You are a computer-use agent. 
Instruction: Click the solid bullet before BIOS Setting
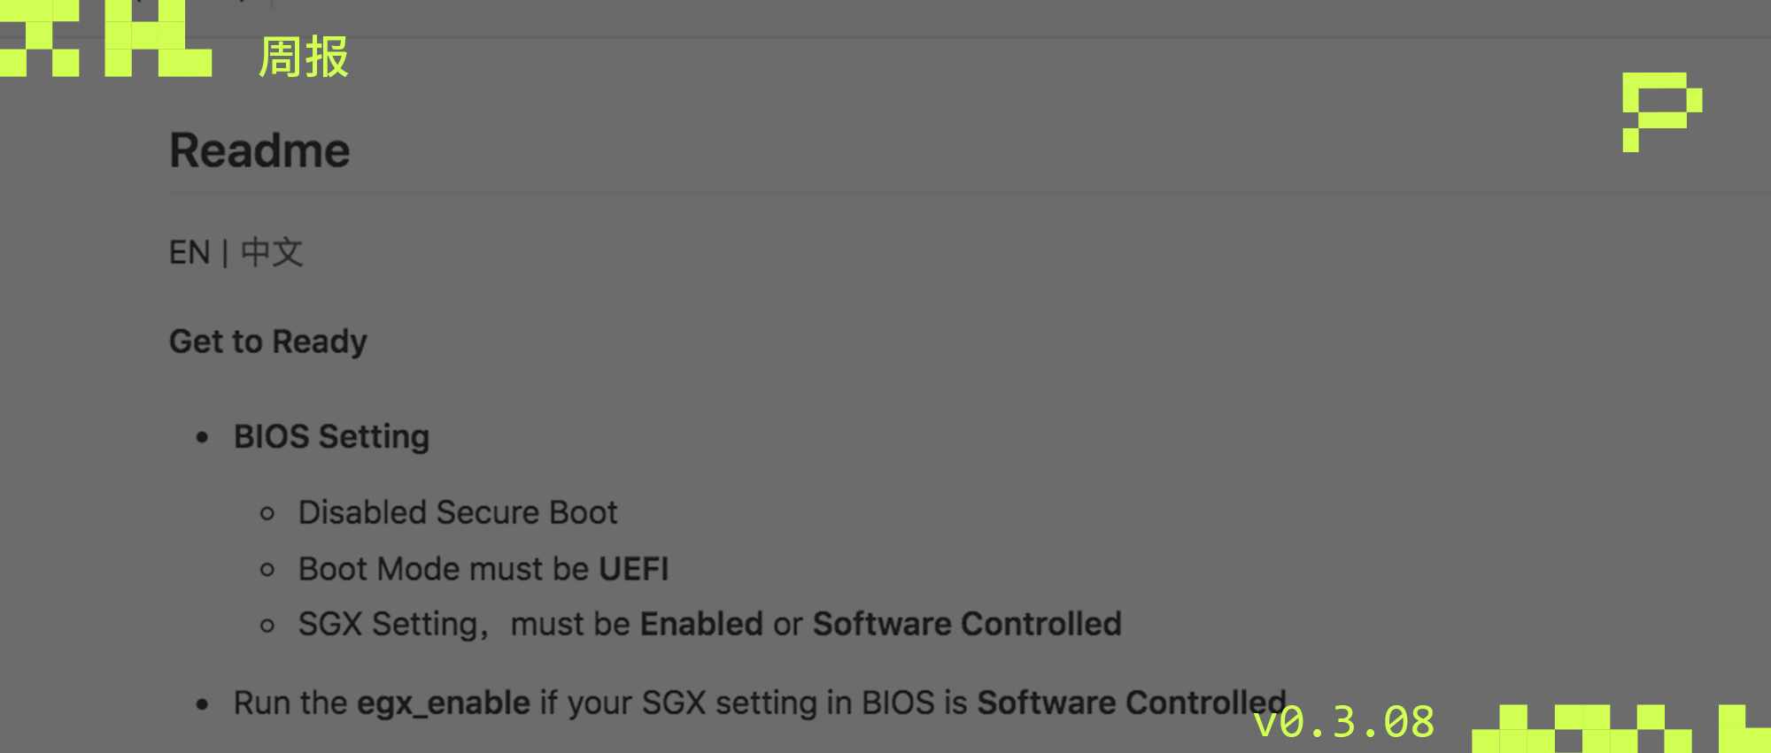pos(203,437)
